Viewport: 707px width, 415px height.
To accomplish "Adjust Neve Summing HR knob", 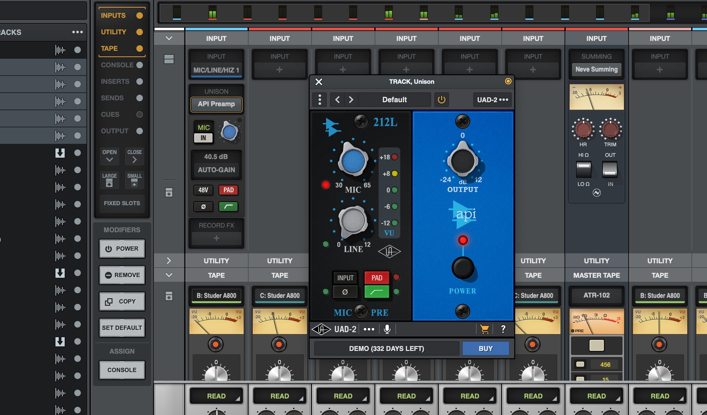I will click(583, 129).
